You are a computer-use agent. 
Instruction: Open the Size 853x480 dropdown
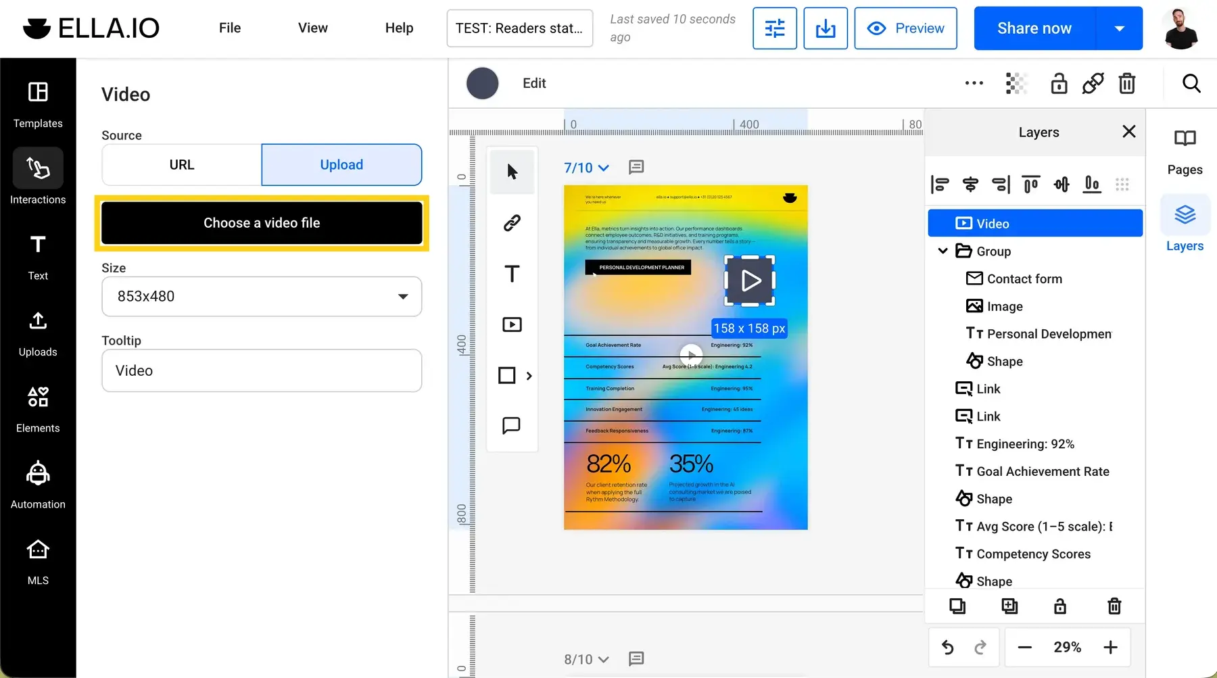point(262,296)
